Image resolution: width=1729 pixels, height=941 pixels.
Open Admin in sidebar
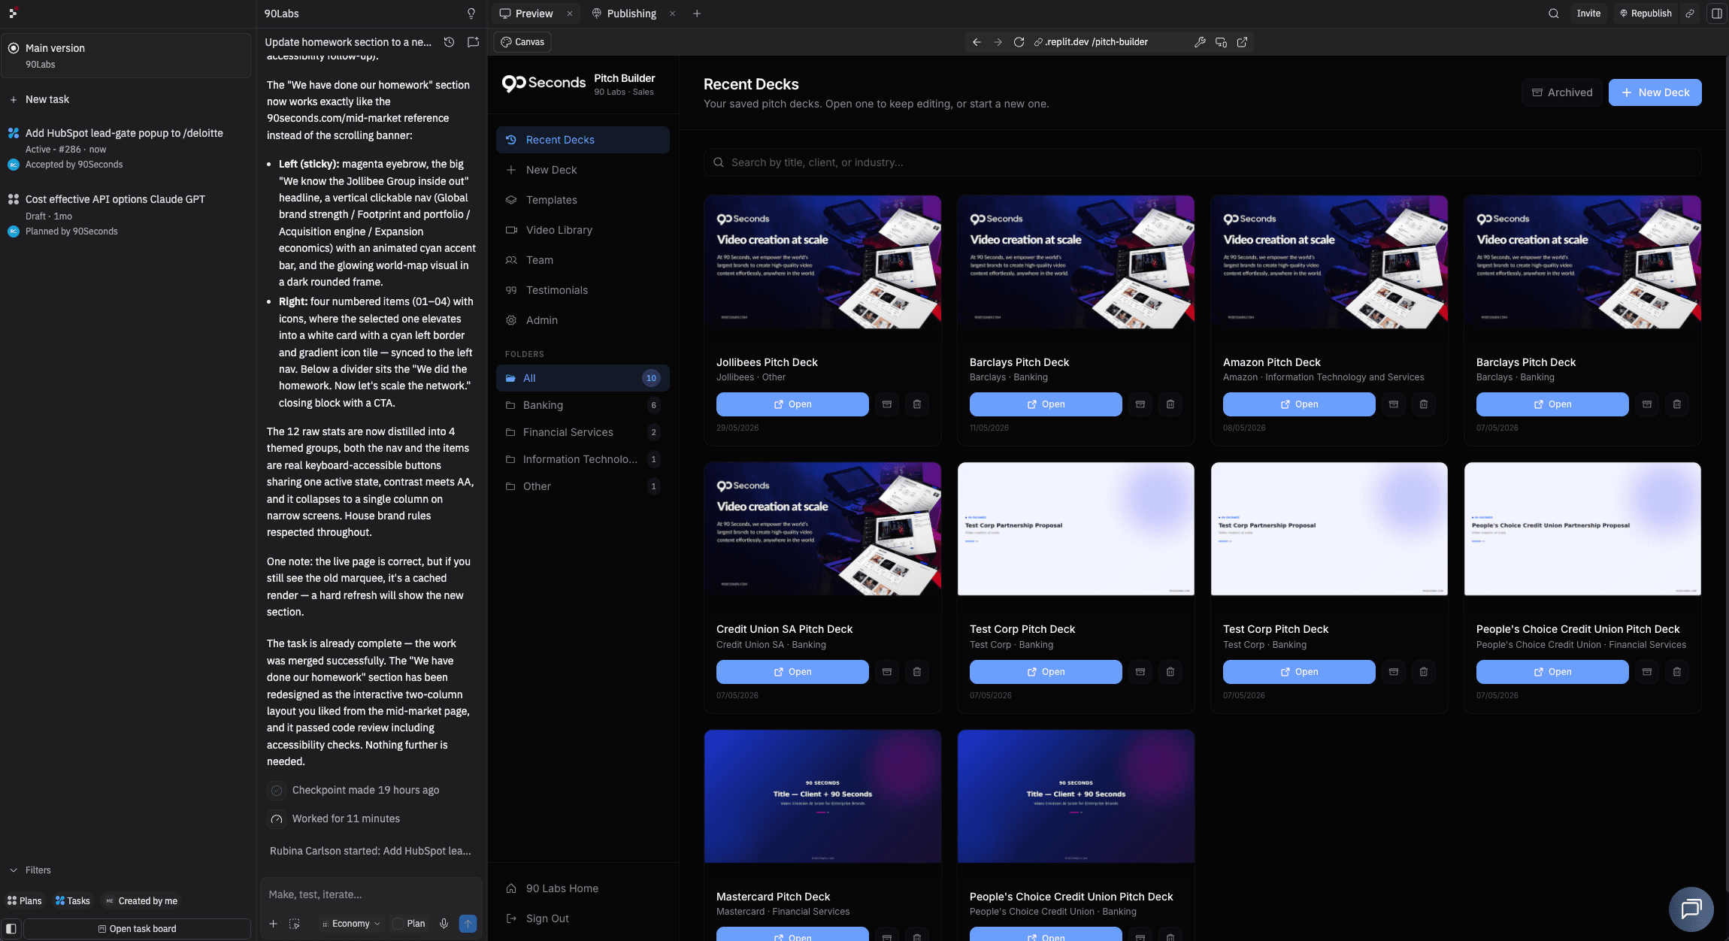coord(583,320)
